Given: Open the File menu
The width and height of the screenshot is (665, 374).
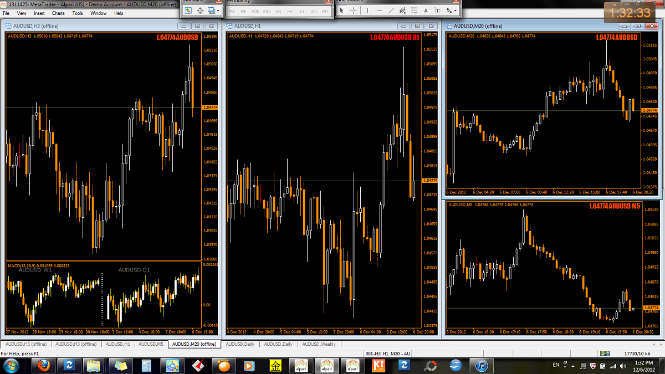Looking at the screenshot, I should [7, 13].
